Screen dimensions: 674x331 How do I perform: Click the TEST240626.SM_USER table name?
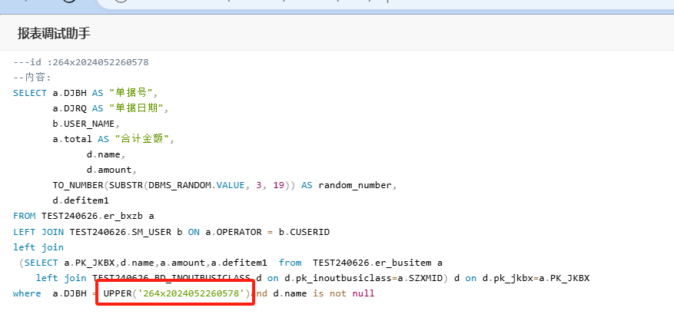click(121, 232)
